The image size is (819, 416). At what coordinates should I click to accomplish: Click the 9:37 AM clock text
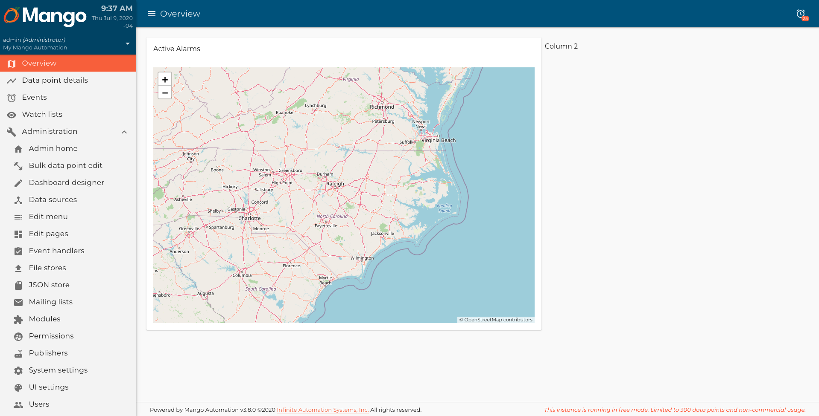click(117, 8)
